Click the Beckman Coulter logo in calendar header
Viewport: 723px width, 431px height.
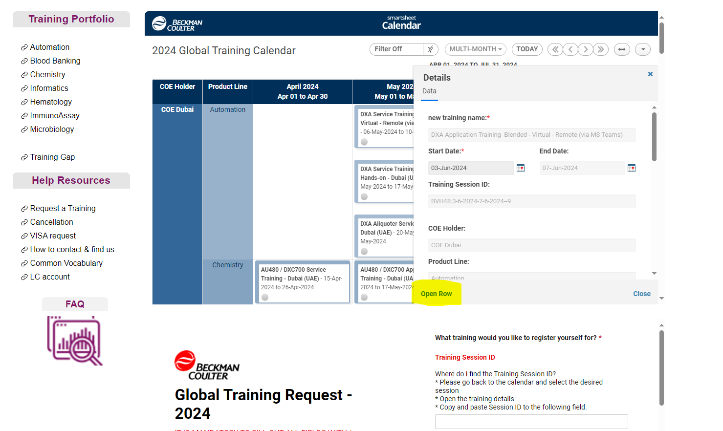pyautogui.click(x=177, y=23)
